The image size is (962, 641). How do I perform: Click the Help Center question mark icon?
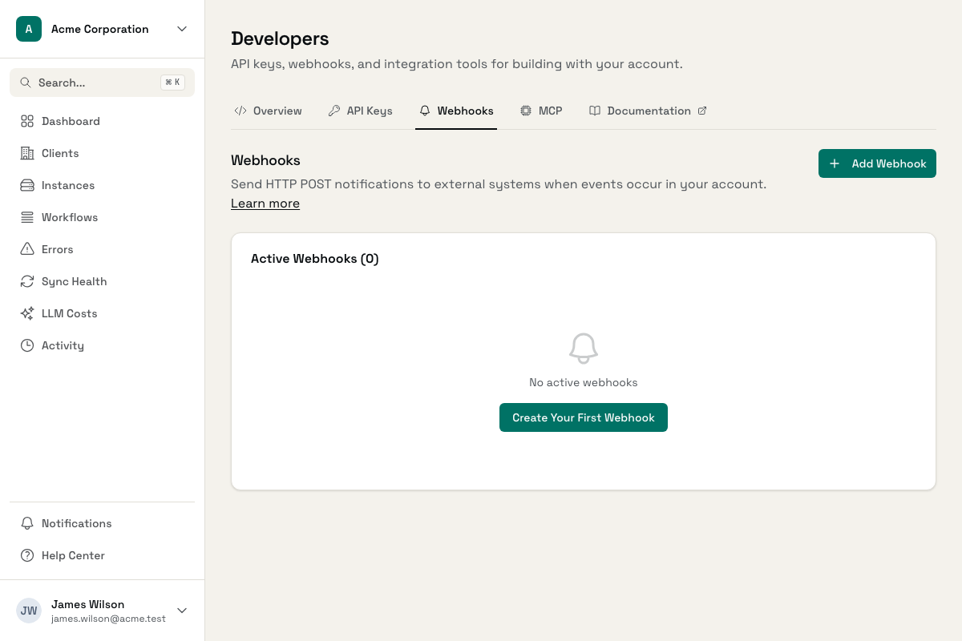[x=27, y=555]
